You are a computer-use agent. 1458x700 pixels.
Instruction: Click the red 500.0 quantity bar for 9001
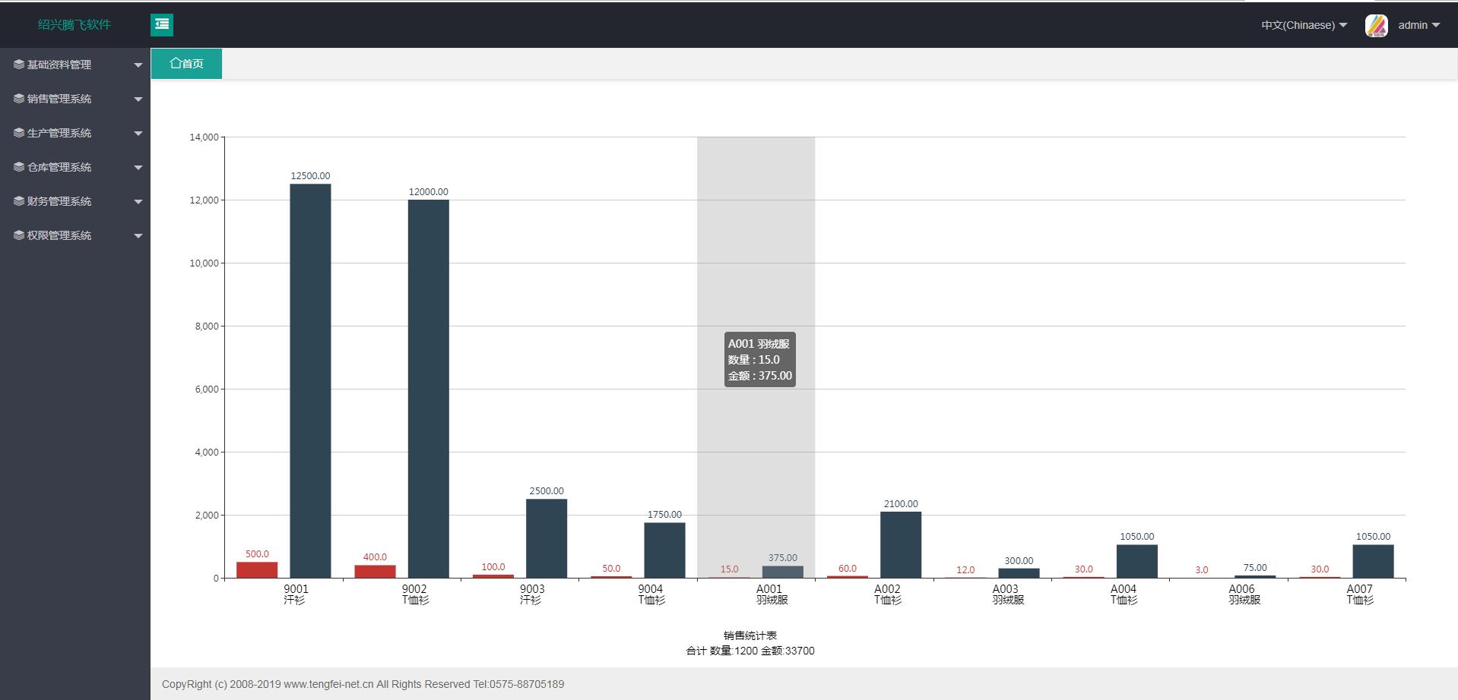[x=257, y=570]
